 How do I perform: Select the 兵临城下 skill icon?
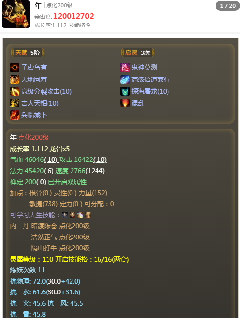15,115
